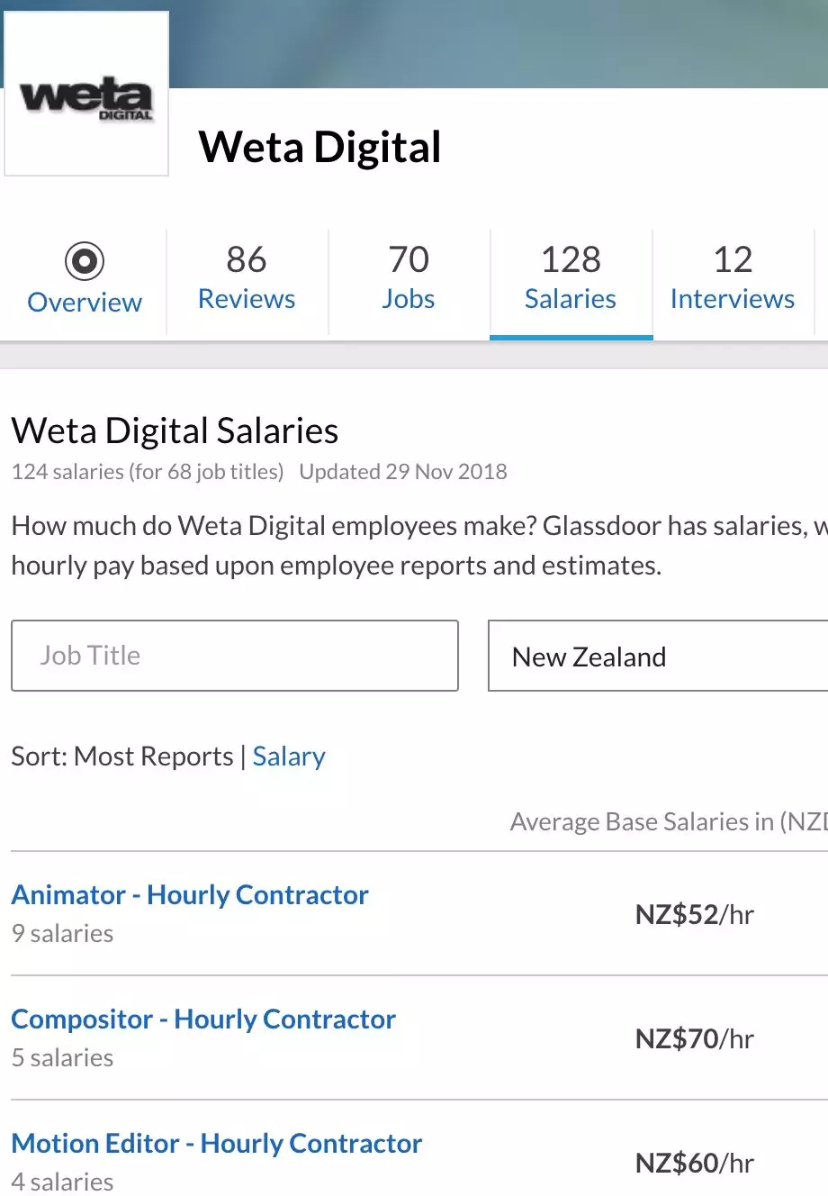
Task: Sort salaries by Most Reports
Action: click(x=153, y=757)
